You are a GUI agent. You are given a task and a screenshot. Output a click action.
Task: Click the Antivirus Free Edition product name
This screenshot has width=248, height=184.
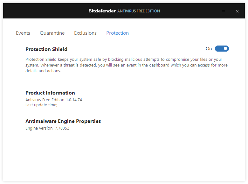(45, 100)
